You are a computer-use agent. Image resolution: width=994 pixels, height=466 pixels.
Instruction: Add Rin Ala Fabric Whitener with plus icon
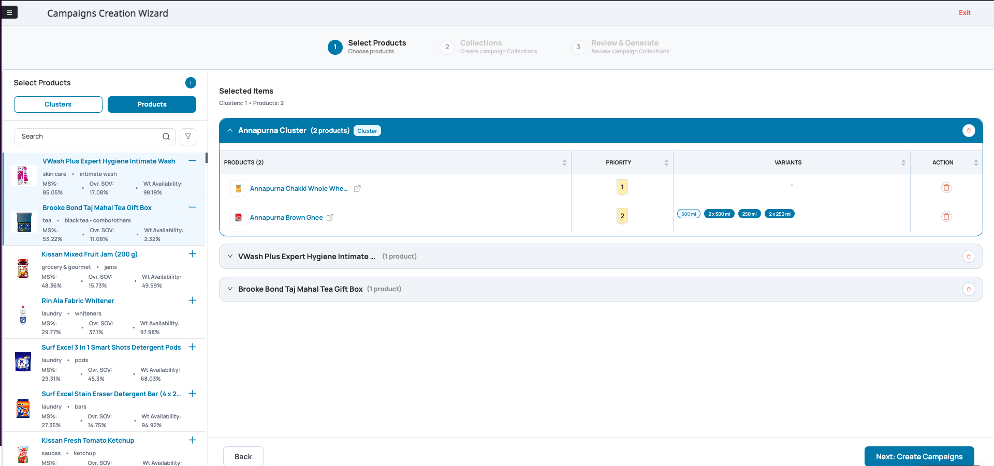click(193, 300)
